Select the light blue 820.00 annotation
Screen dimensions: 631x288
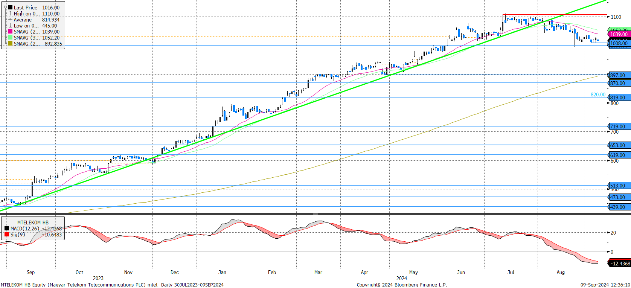[x=598, y=94]
